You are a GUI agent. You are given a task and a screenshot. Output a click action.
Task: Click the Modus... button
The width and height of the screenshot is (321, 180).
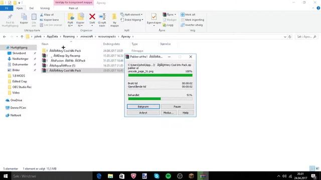(x=169, y=112)
